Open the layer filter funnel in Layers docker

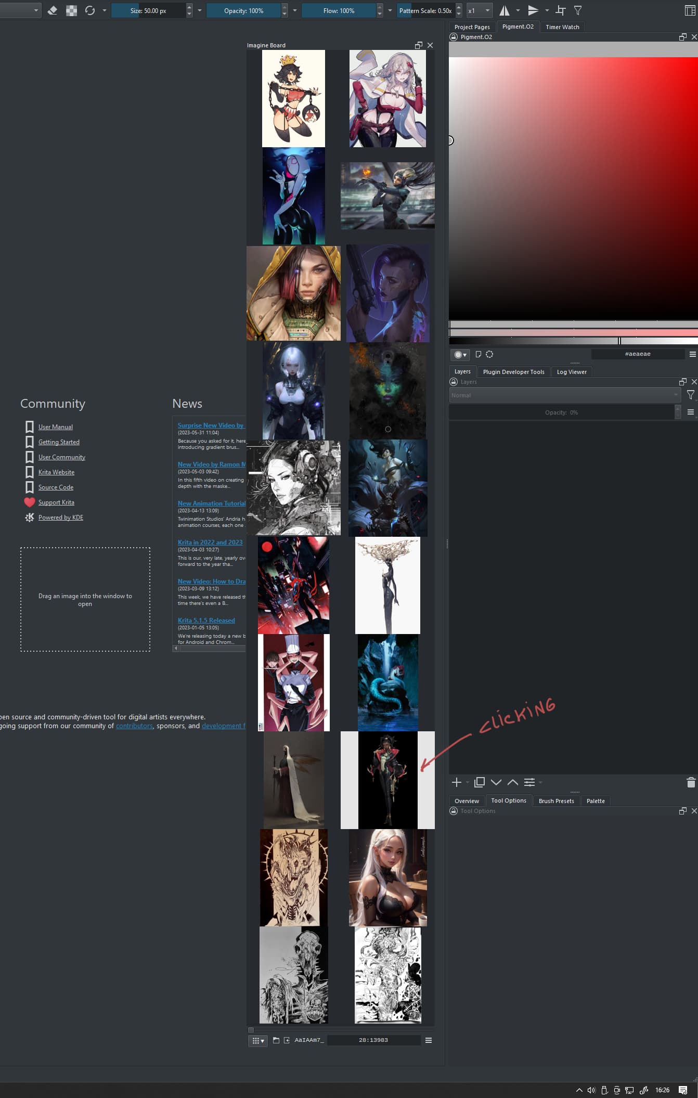pyautogui.click(x=691, y=395)
